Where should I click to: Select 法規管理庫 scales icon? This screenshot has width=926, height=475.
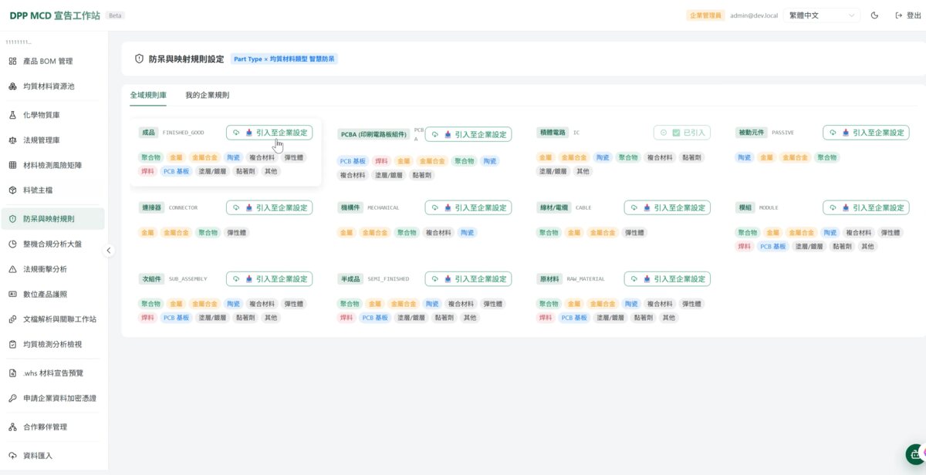click(12, 140)
